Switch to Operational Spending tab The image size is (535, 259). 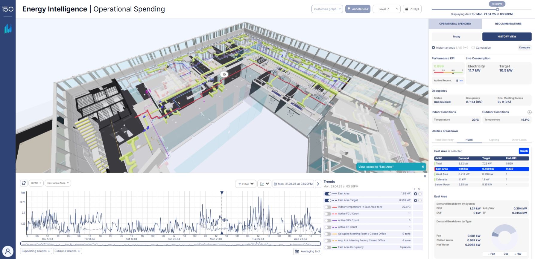tap(455, 24)
